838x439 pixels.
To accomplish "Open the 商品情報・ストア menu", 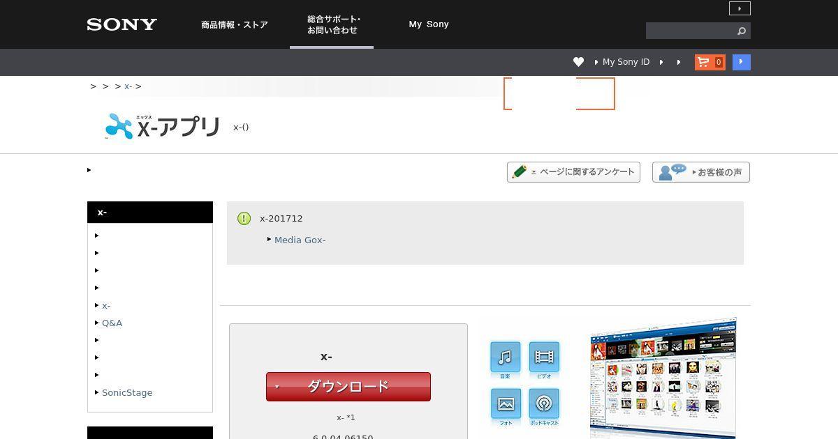I will pyautogui.click(x=235, y=24).
